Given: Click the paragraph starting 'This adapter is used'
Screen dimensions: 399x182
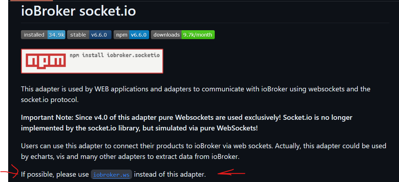Looking at the screenshot, I should 196,94.
